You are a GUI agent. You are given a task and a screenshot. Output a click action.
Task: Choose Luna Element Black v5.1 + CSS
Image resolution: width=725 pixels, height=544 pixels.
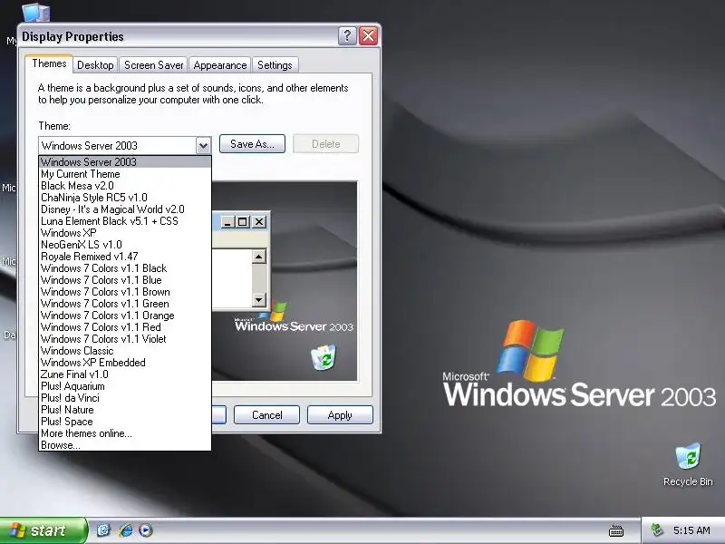pos(125,221)
